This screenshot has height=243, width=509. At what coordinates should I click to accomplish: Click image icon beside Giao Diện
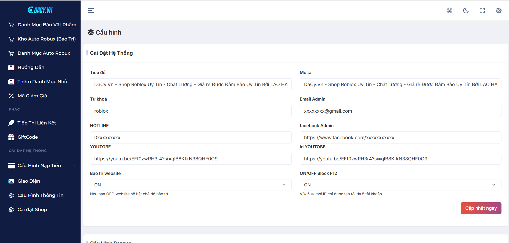(x=11, y=181)
